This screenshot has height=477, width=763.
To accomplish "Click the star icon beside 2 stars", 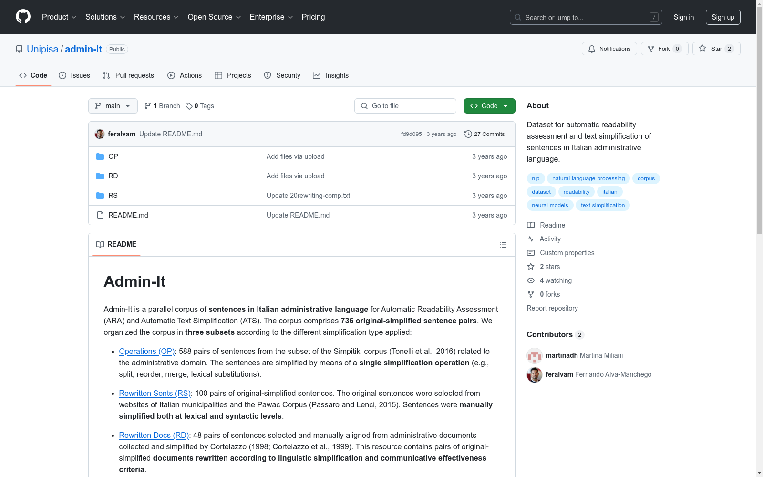I will pyautogui.click(x=531, y=267).
